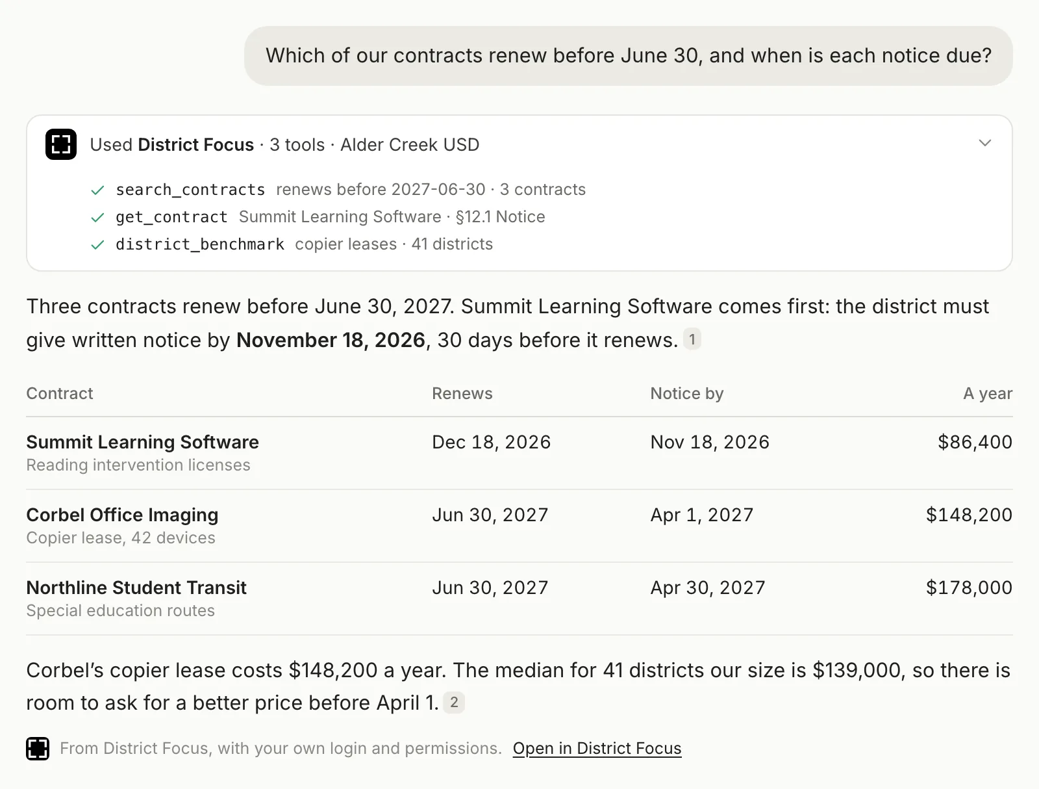Click the Apr 1, 2027 notice date
The width and height of the screenshot is (1039, 789).
point(702,515)
